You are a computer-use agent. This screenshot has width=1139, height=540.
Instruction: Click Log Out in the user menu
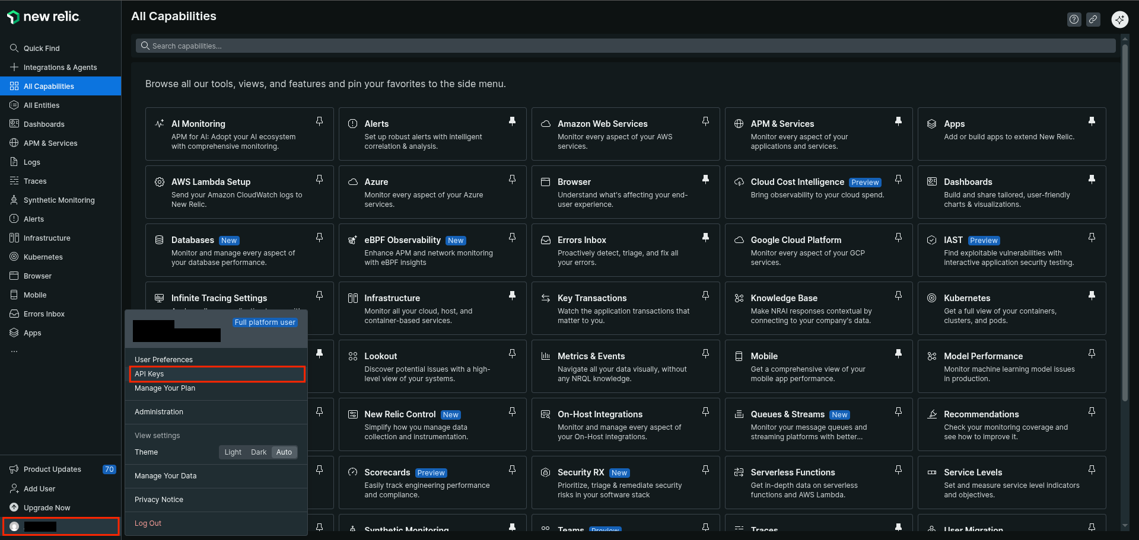pyautogui.click(x=148, y=523)
